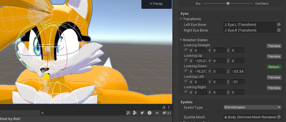Open object picker for Left Eye Bone

click(279, 25)
